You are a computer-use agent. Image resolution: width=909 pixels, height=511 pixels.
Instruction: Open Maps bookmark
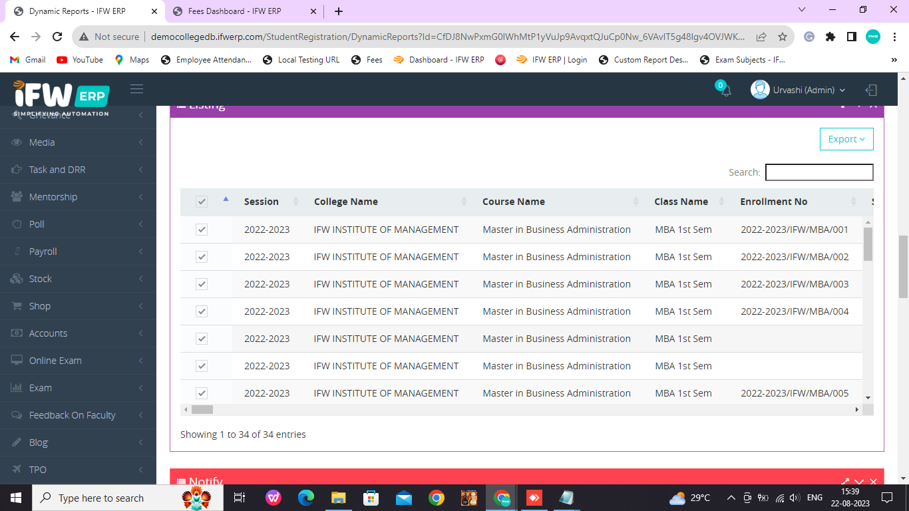coord(132,60)
